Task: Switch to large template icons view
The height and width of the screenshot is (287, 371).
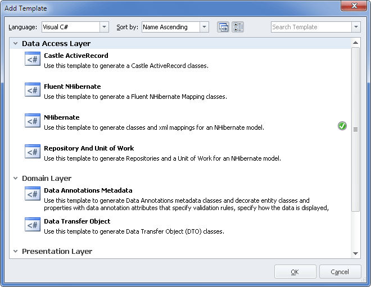Action: pos(223,27)
